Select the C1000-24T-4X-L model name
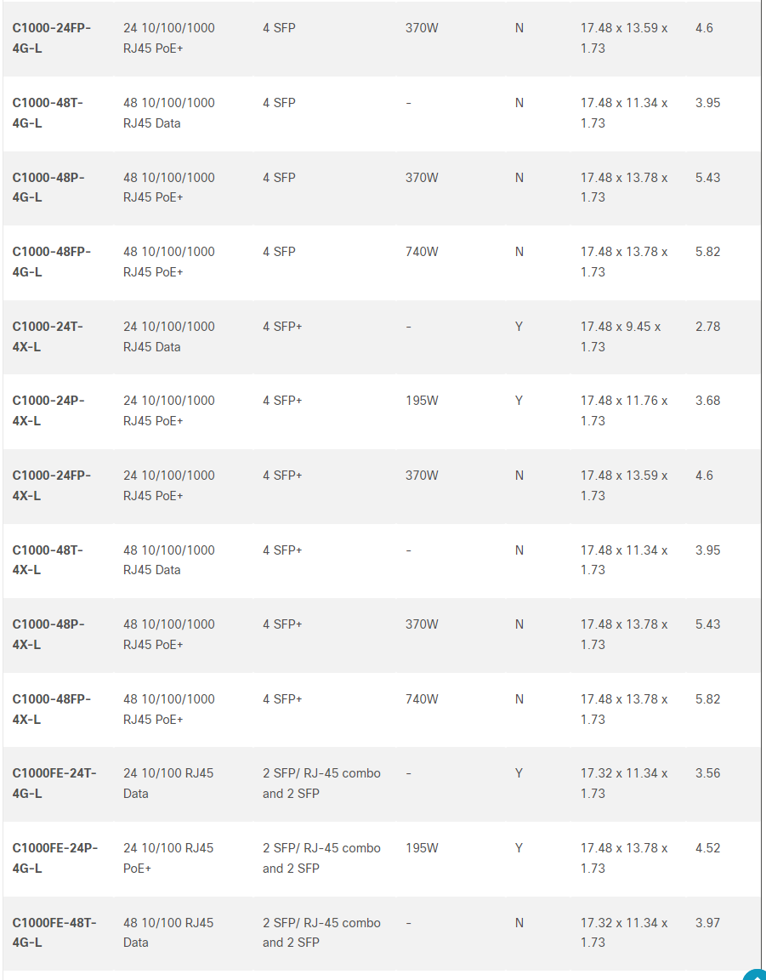Viewport: 766px width, 980px height. tap(48, 336)
